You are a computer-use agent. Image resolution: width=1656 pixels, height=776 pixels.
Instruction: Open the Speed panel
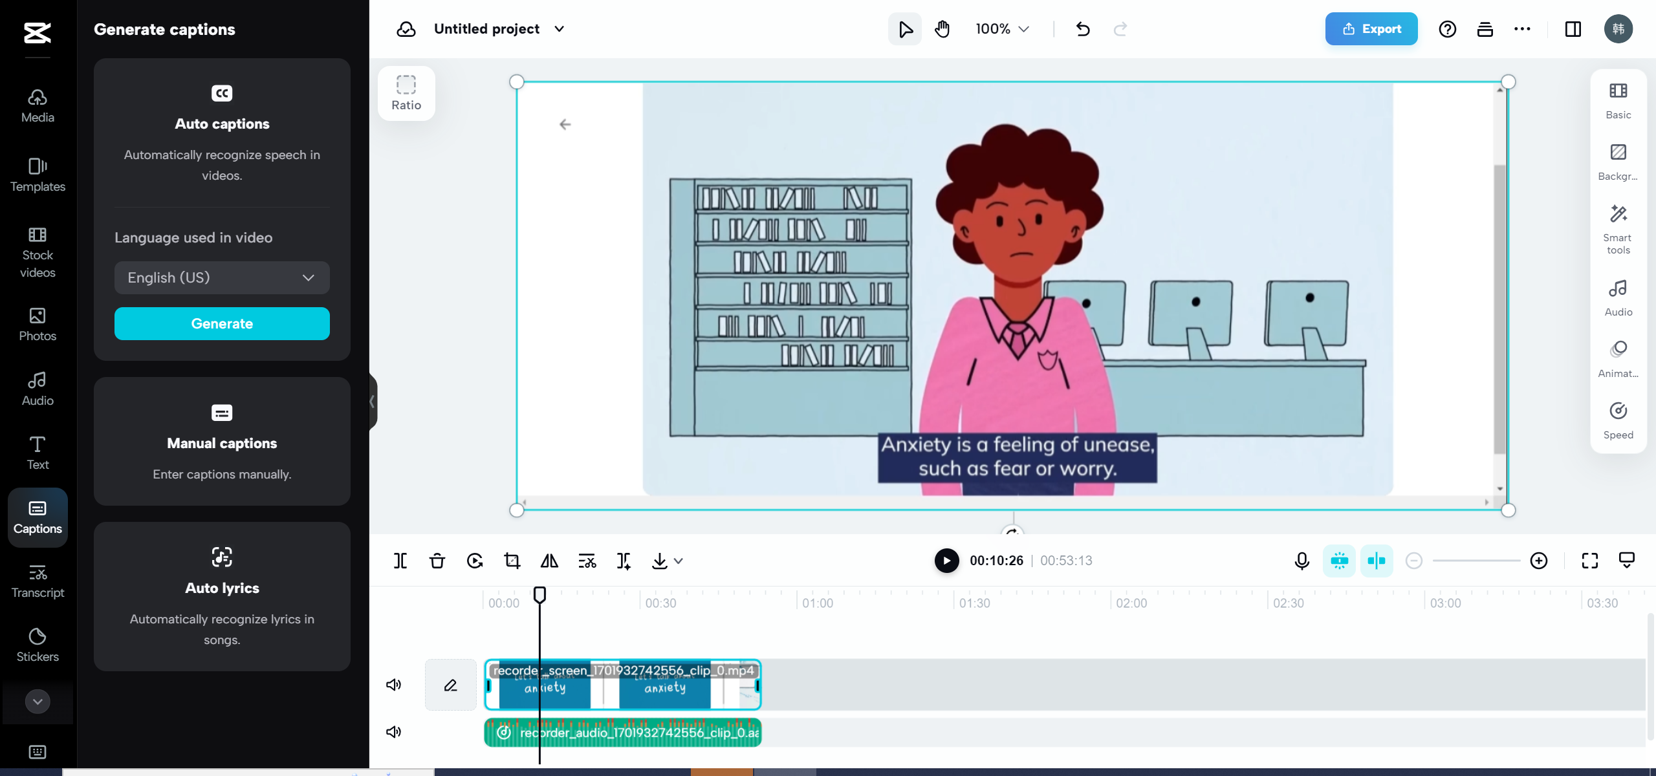[x=1618, y=420]
